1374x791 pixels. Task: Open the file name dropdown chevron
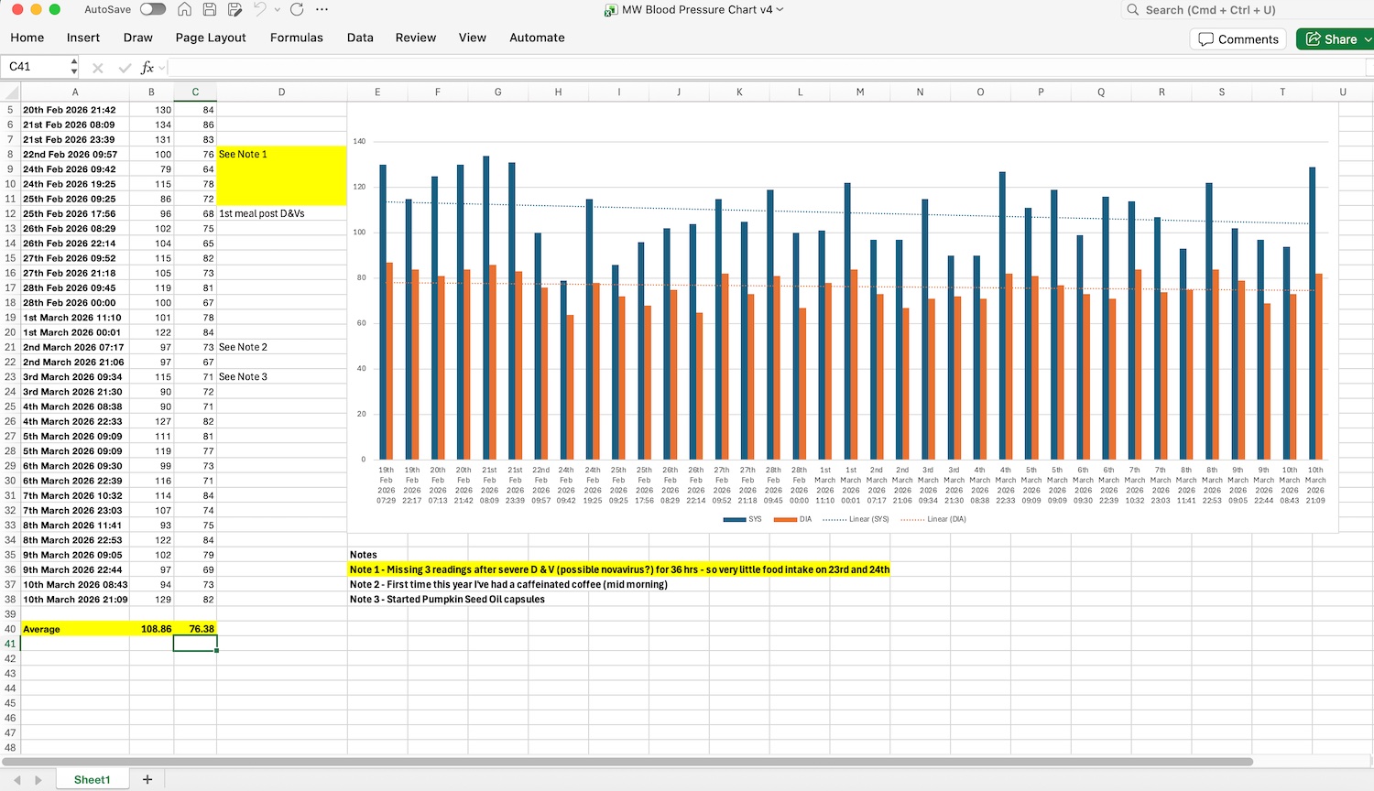coord(780,9)
